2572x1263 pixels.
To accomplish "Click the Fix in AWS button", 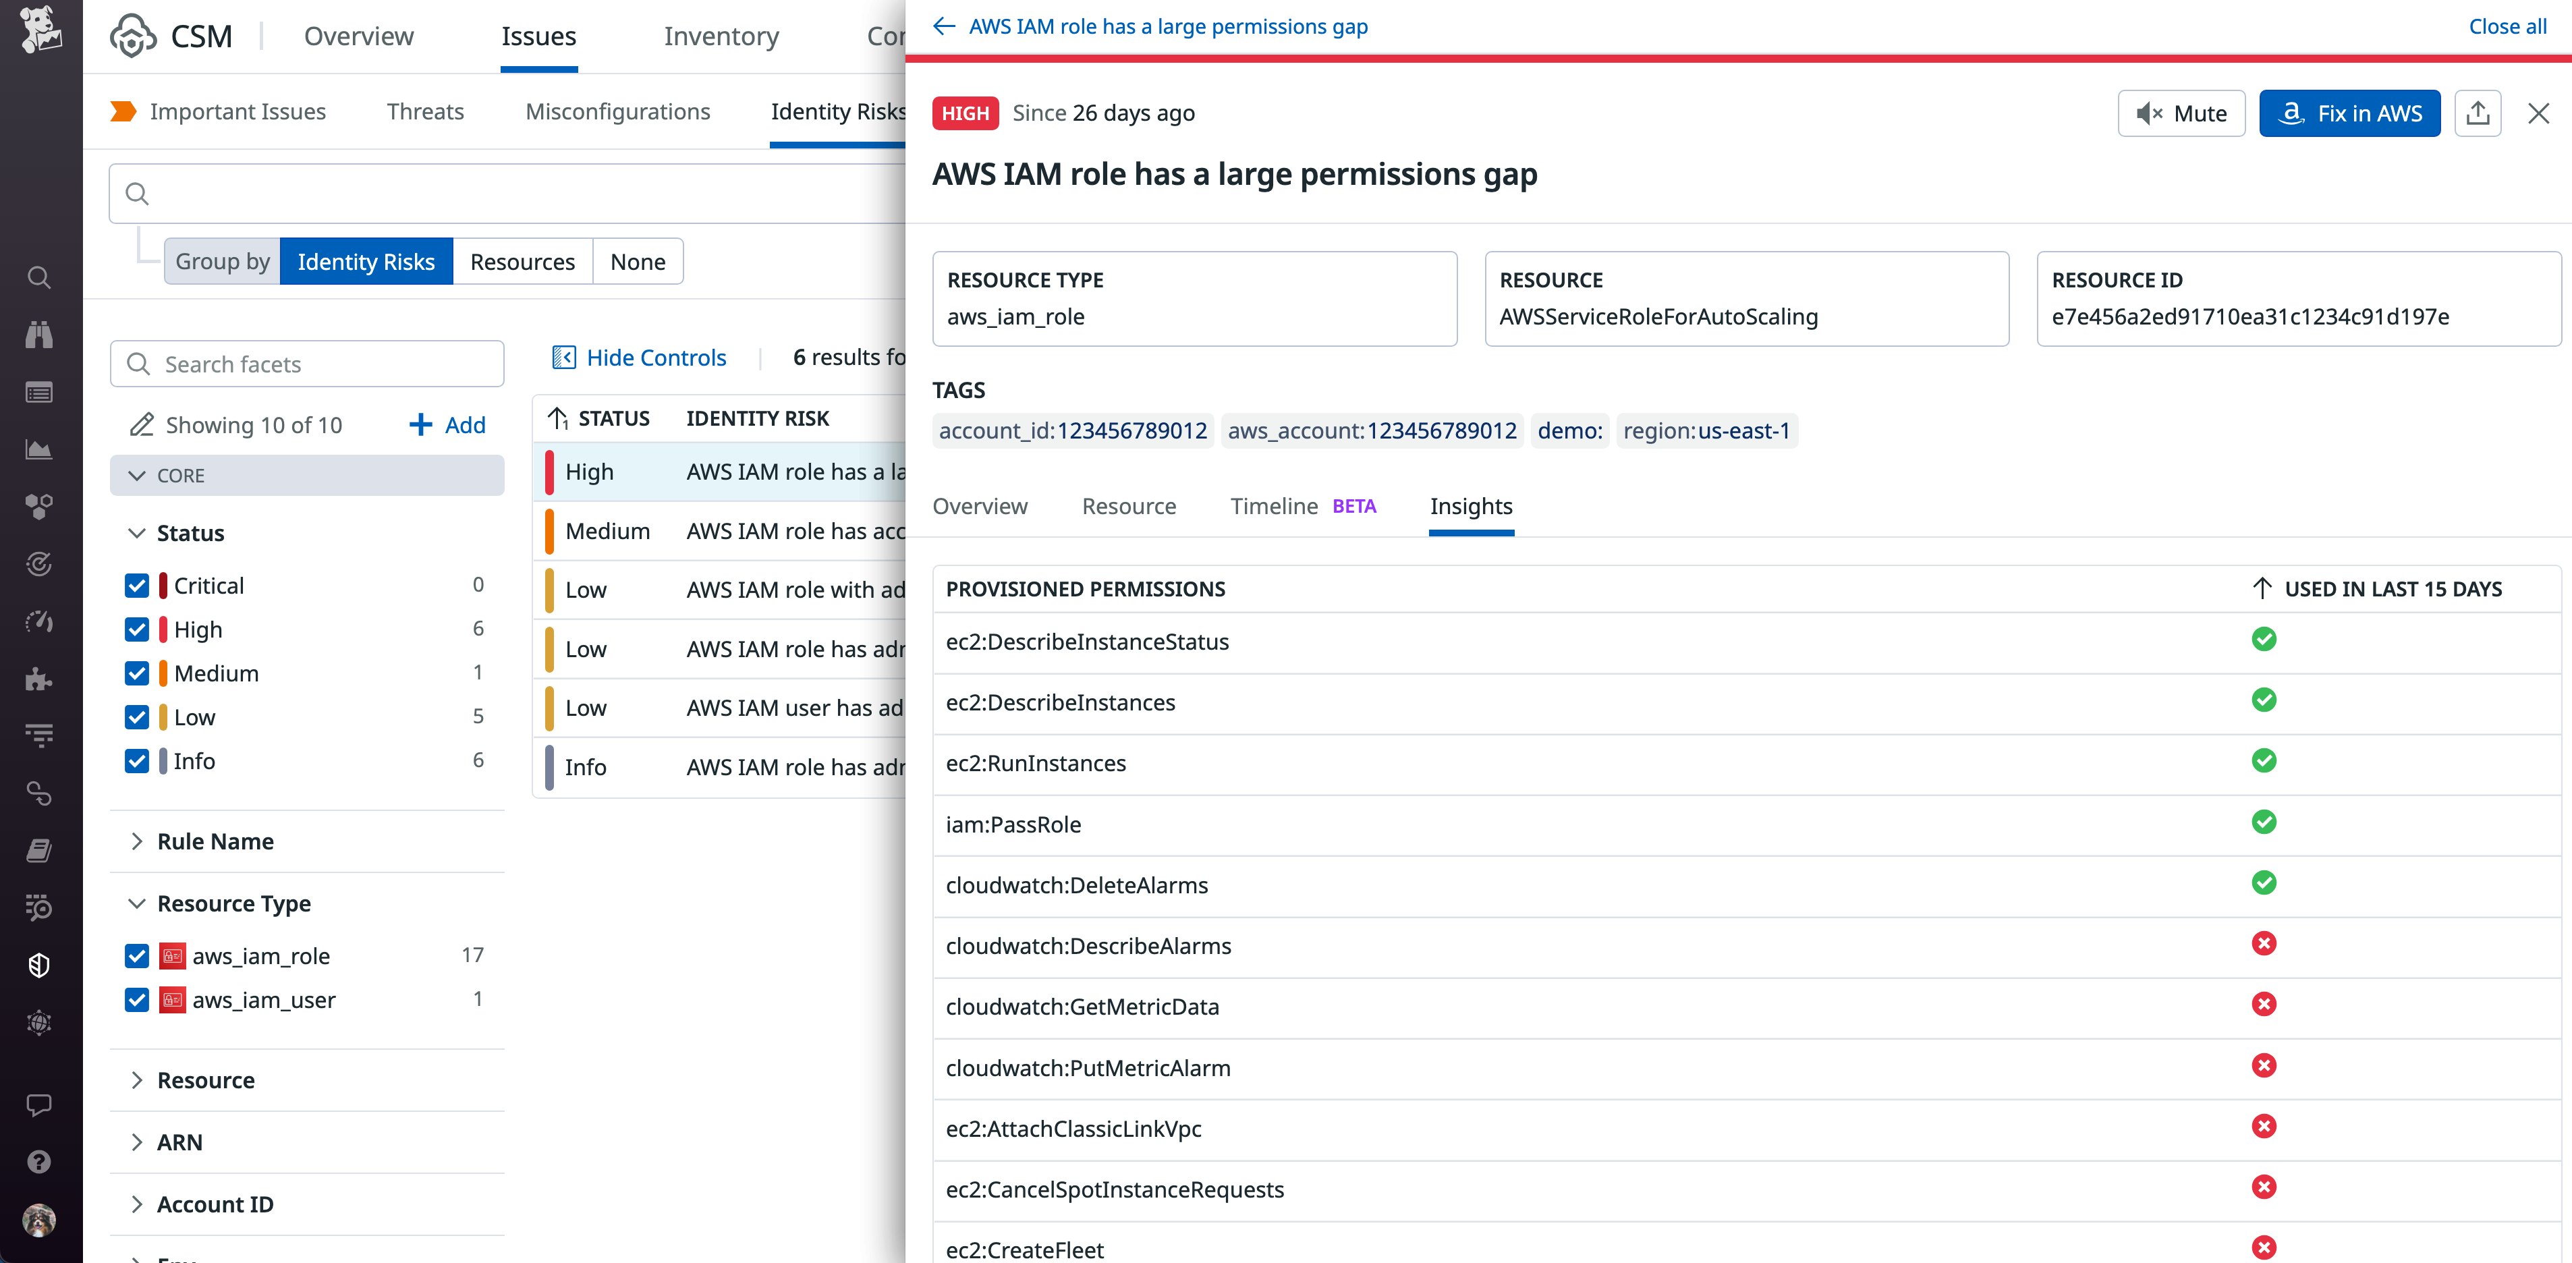I will (x=2349, y=113).
